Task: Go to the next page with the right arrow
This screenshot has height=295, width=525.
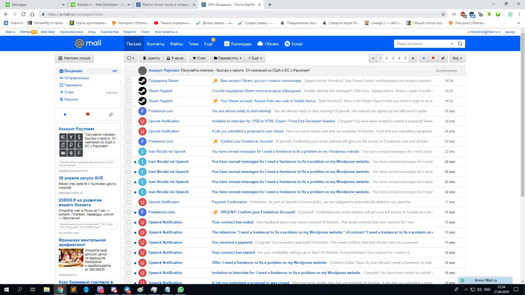Action: tap(413, 58)
